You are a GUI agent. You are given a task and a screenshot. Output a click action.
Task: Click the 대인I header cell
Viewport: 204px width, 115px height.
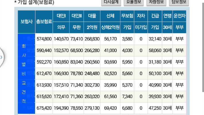61,16
